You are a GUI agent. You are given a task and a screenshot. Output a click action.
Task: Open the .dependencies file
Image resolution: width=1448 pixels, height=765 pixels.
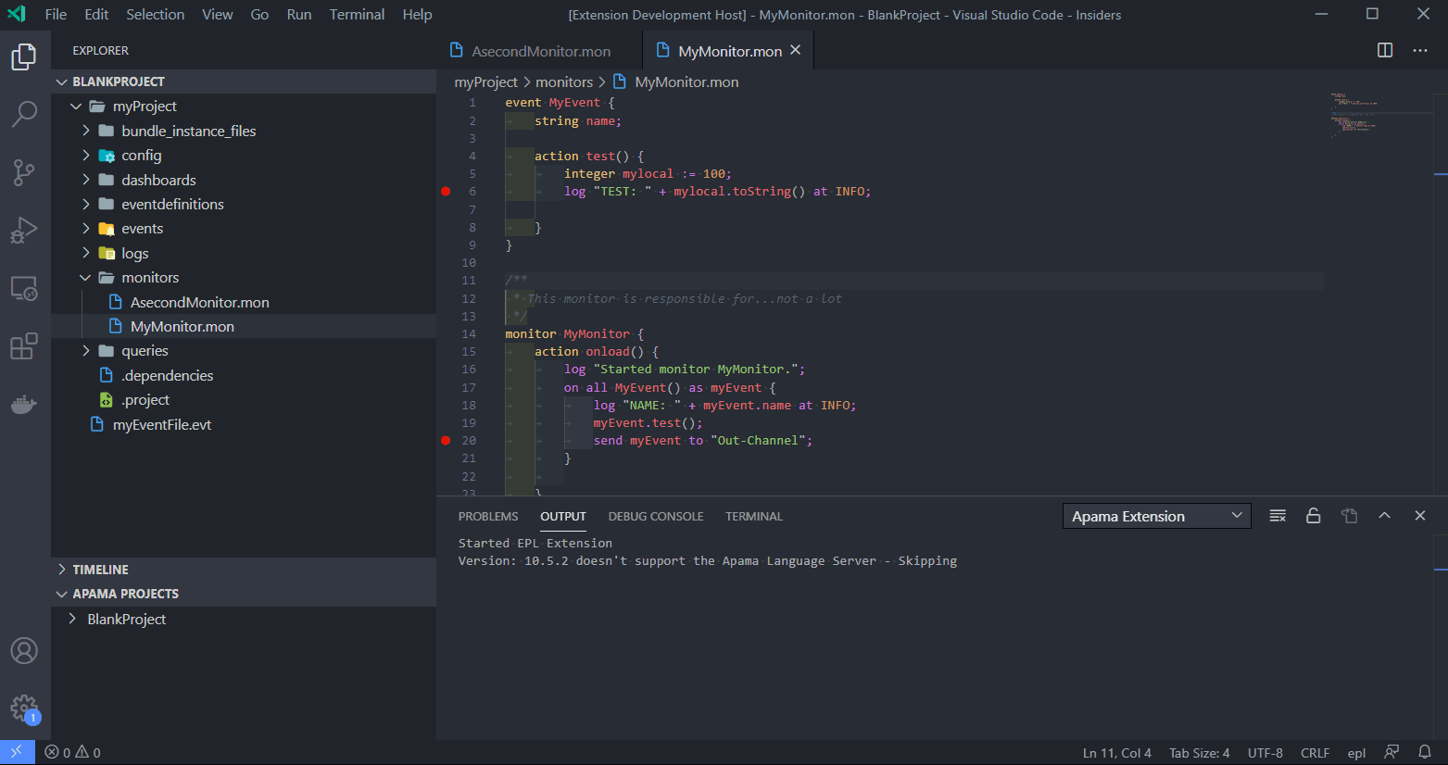244,375
